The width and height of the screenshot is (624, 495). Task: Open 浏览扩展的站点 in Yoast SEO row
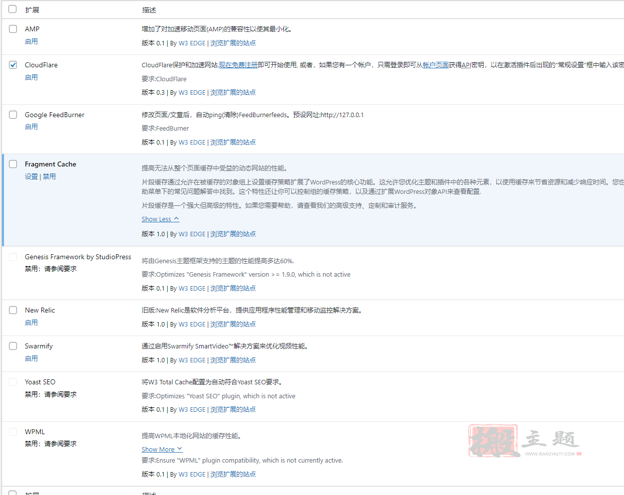pos(233,409)
